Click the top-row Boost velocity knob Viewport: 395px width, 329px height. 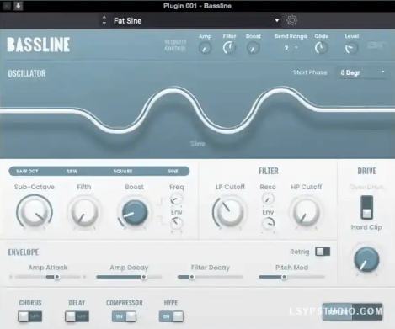tap(254, 48)
